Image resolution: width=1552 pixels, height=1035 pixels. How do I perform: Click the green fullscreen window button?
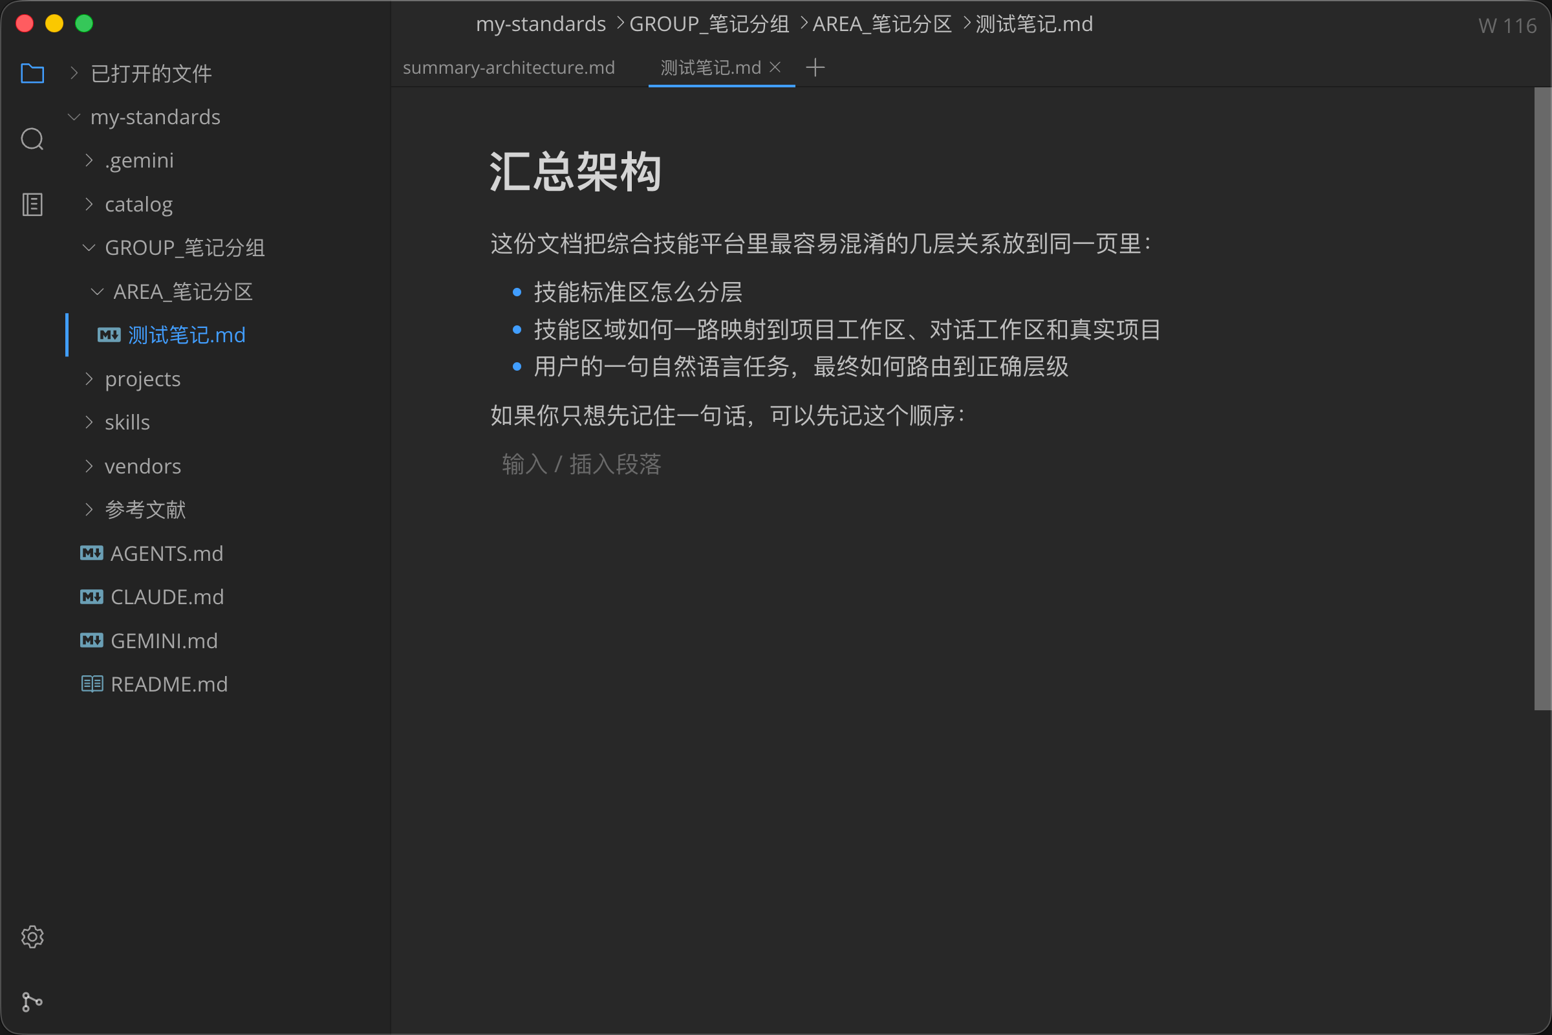(x=84, y=24)
